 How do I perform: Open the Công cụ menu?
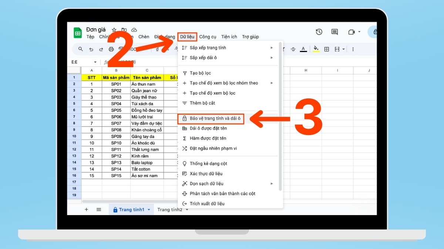tap(208, 37)
